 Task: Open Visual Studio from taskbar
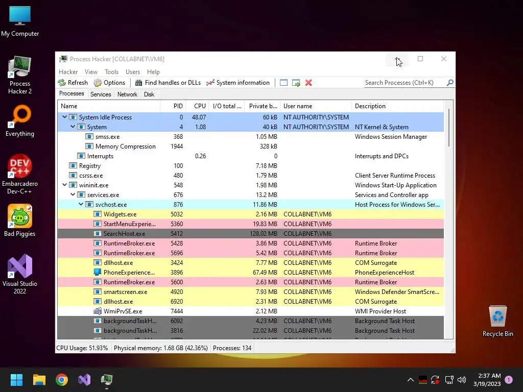84,380
